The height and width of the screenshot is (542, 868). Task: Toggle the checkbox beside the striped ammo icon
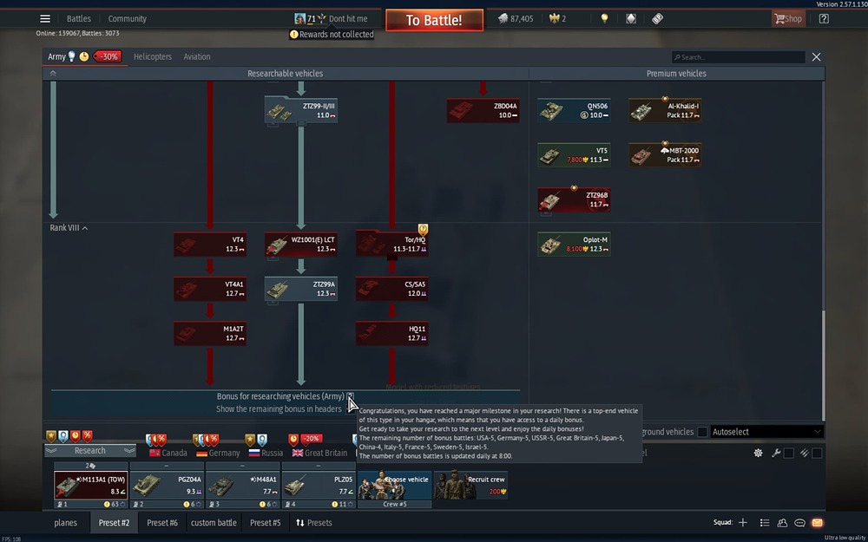[817, 453]
